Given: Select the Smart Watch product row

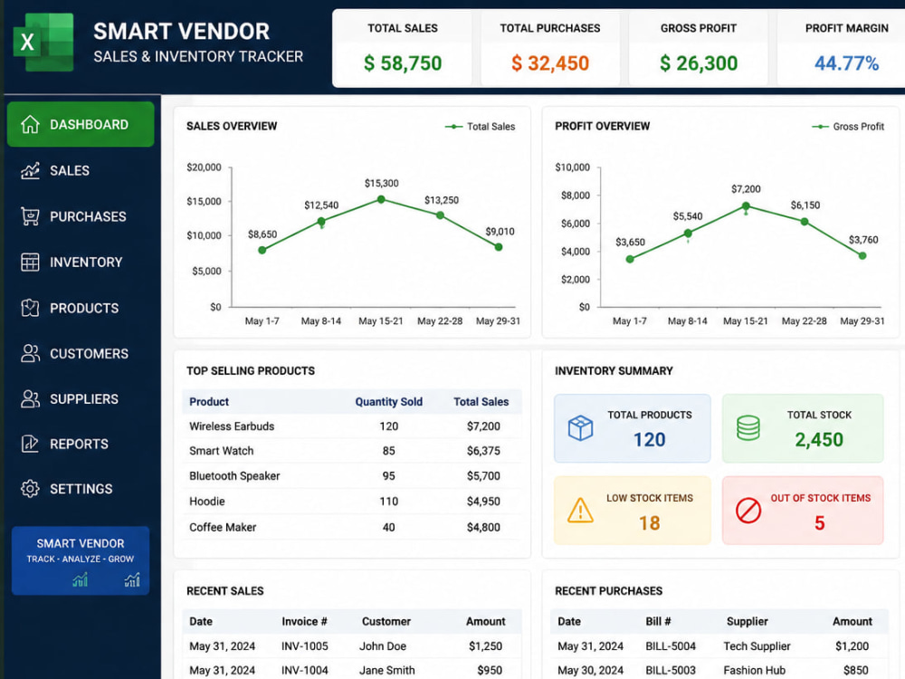Looking at the screenshot, I should pos(352,451).
